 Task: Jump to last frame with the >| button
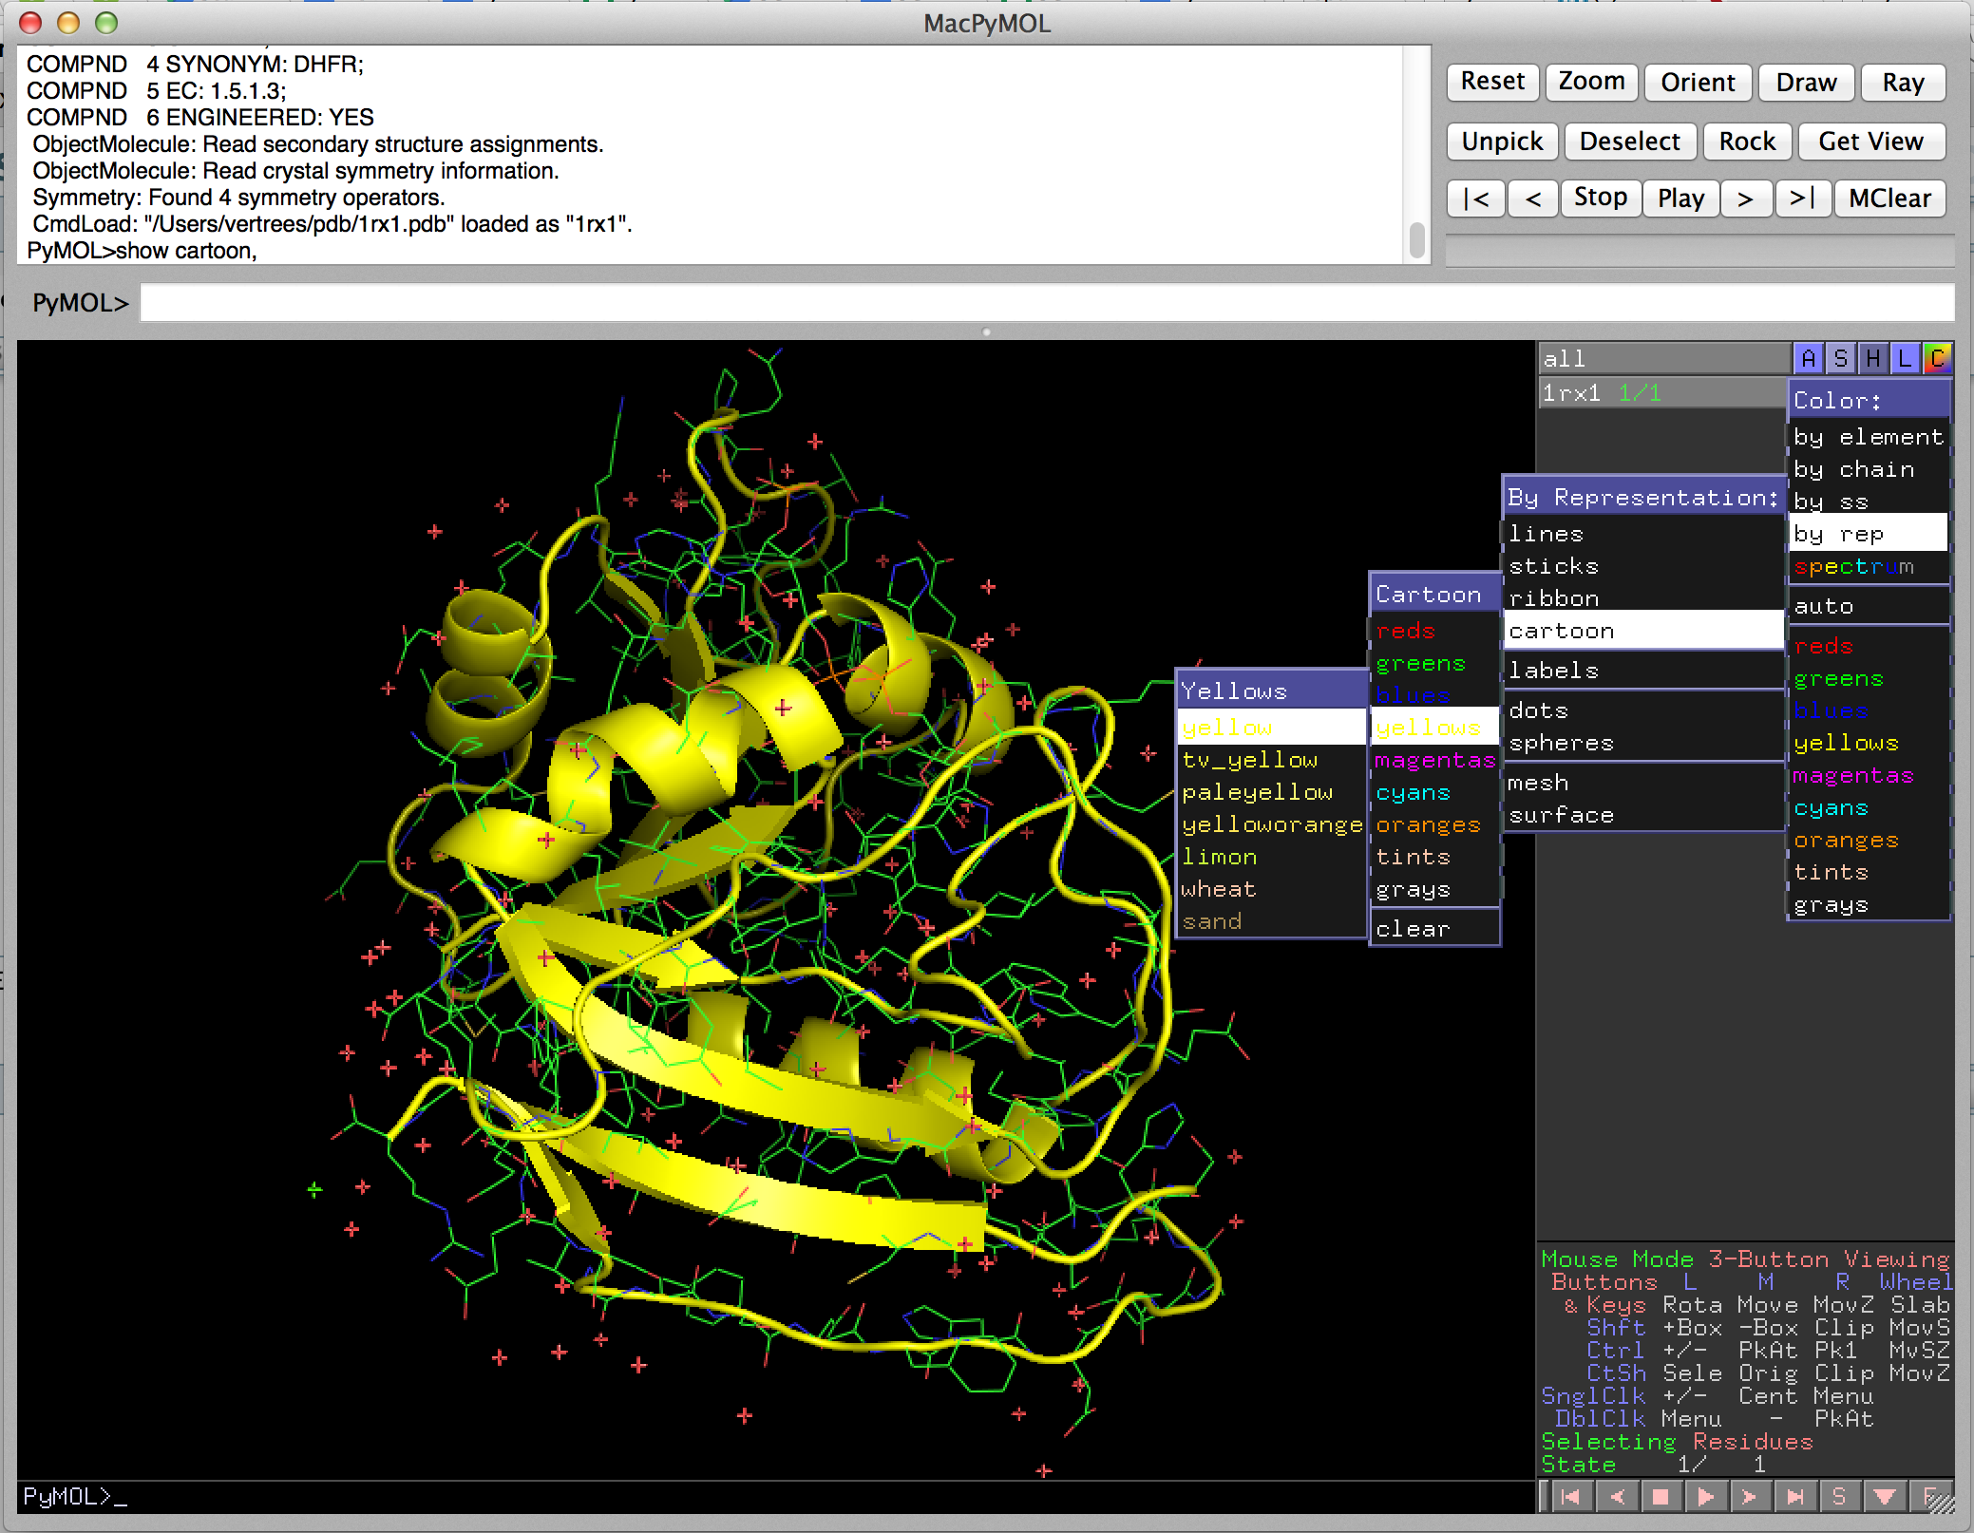[1802, 199]
